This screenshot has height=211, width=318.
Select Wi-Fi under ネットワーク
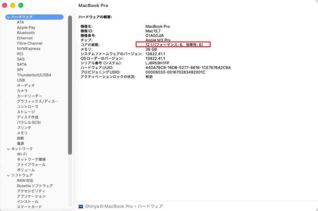(x=22, y=154)
